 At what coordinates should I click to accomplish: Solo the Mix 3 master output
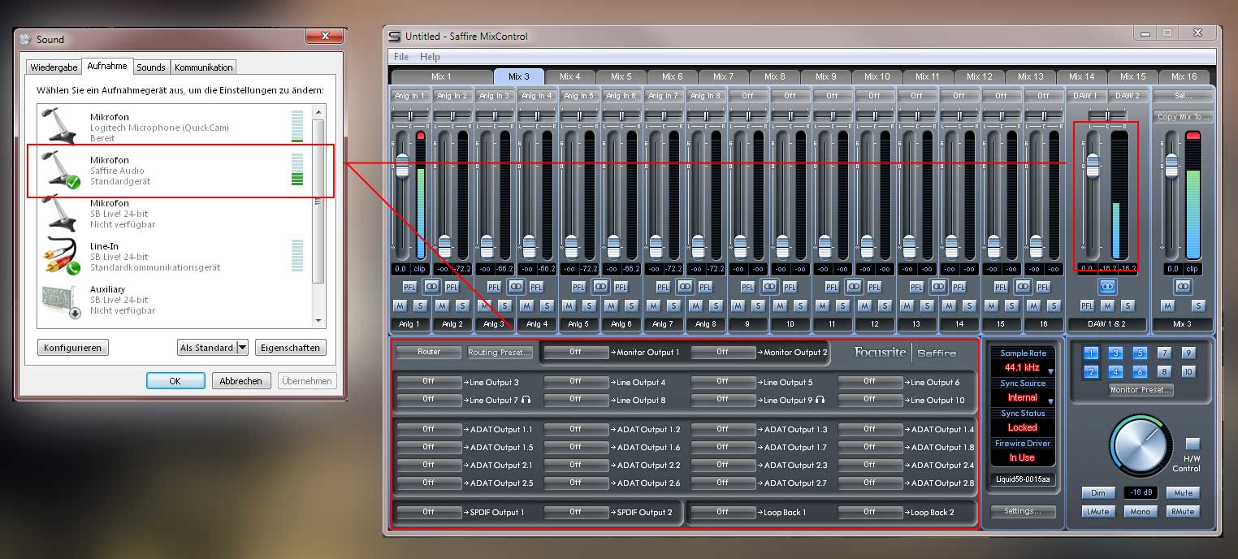pos(1198,305)
